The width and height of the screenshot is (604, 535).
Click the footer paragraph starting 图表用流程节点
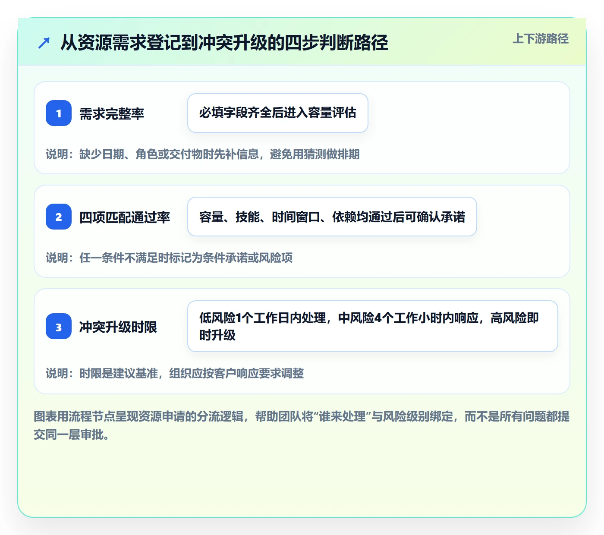(x=302, y=425)
